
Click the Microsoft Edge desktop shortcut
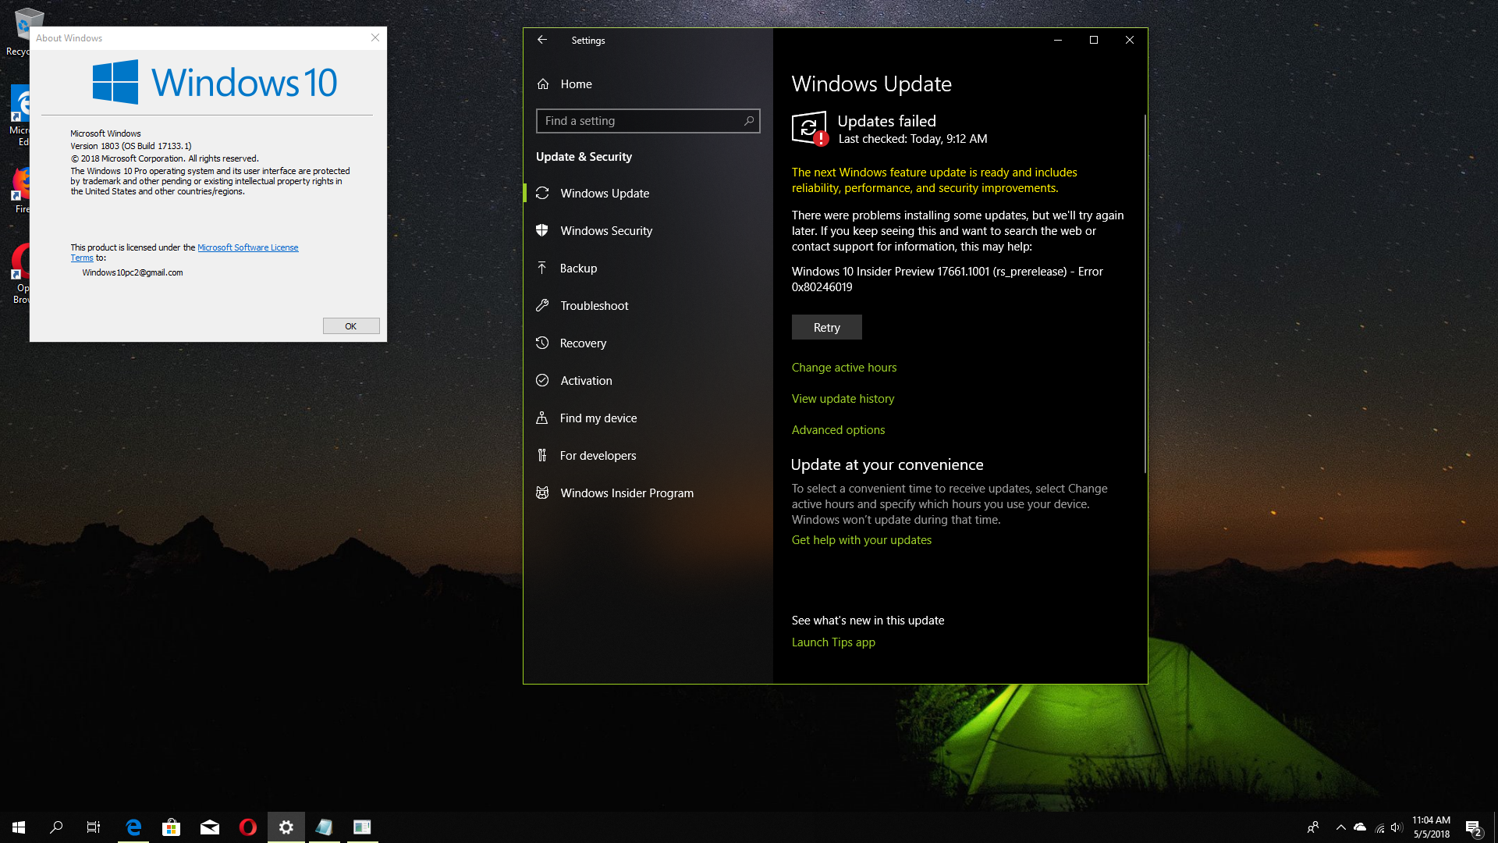[21, 116]
